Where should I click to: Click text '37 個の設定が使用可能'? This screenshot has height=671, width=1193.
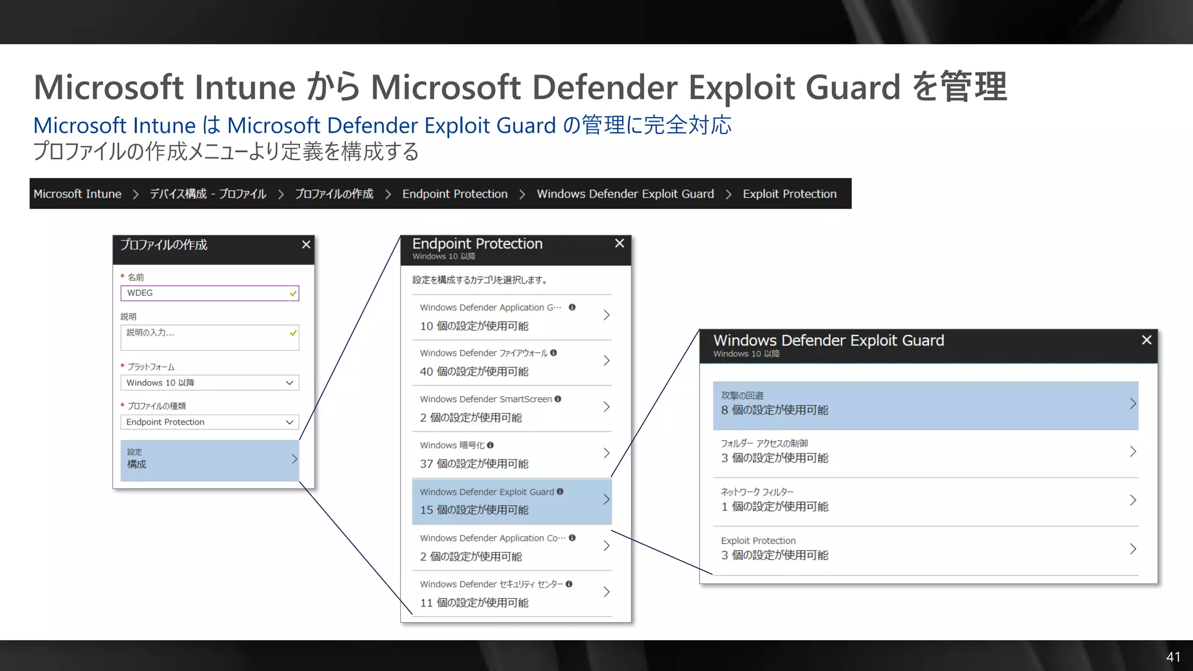tap(474, 464)
